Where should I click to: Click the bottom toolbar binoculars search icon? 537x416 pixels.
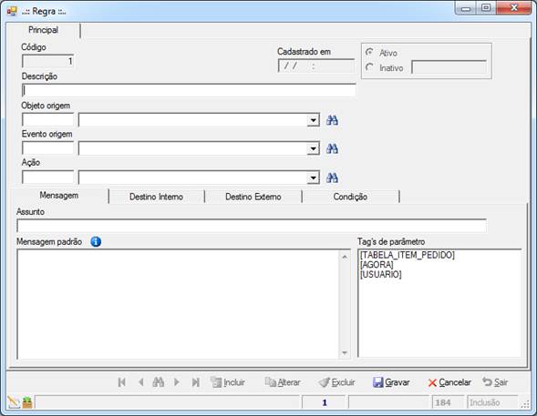click(159, 382)
